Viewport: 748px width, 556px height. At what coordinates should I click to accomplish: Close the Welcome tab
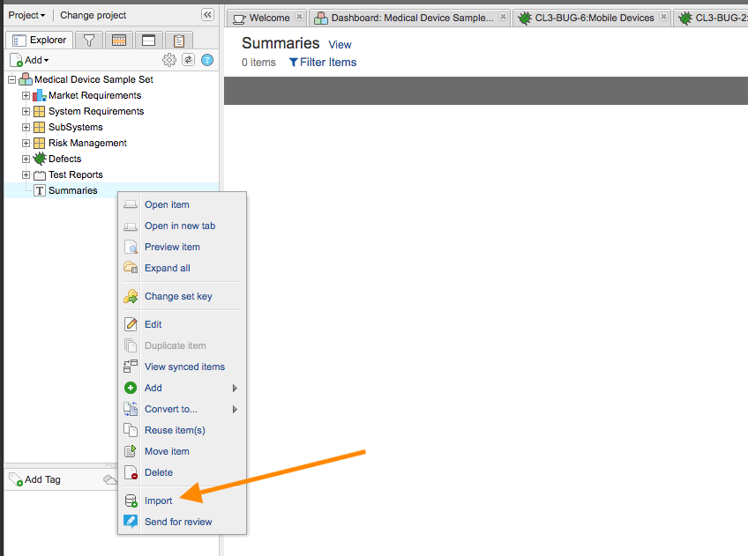pos(299,17)
